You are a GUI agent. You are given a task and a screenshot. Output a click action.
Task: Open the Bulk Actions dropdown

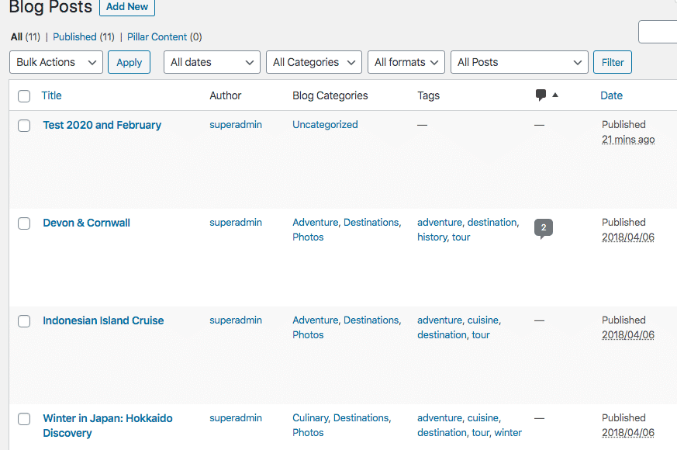click(x=55, y=61)
